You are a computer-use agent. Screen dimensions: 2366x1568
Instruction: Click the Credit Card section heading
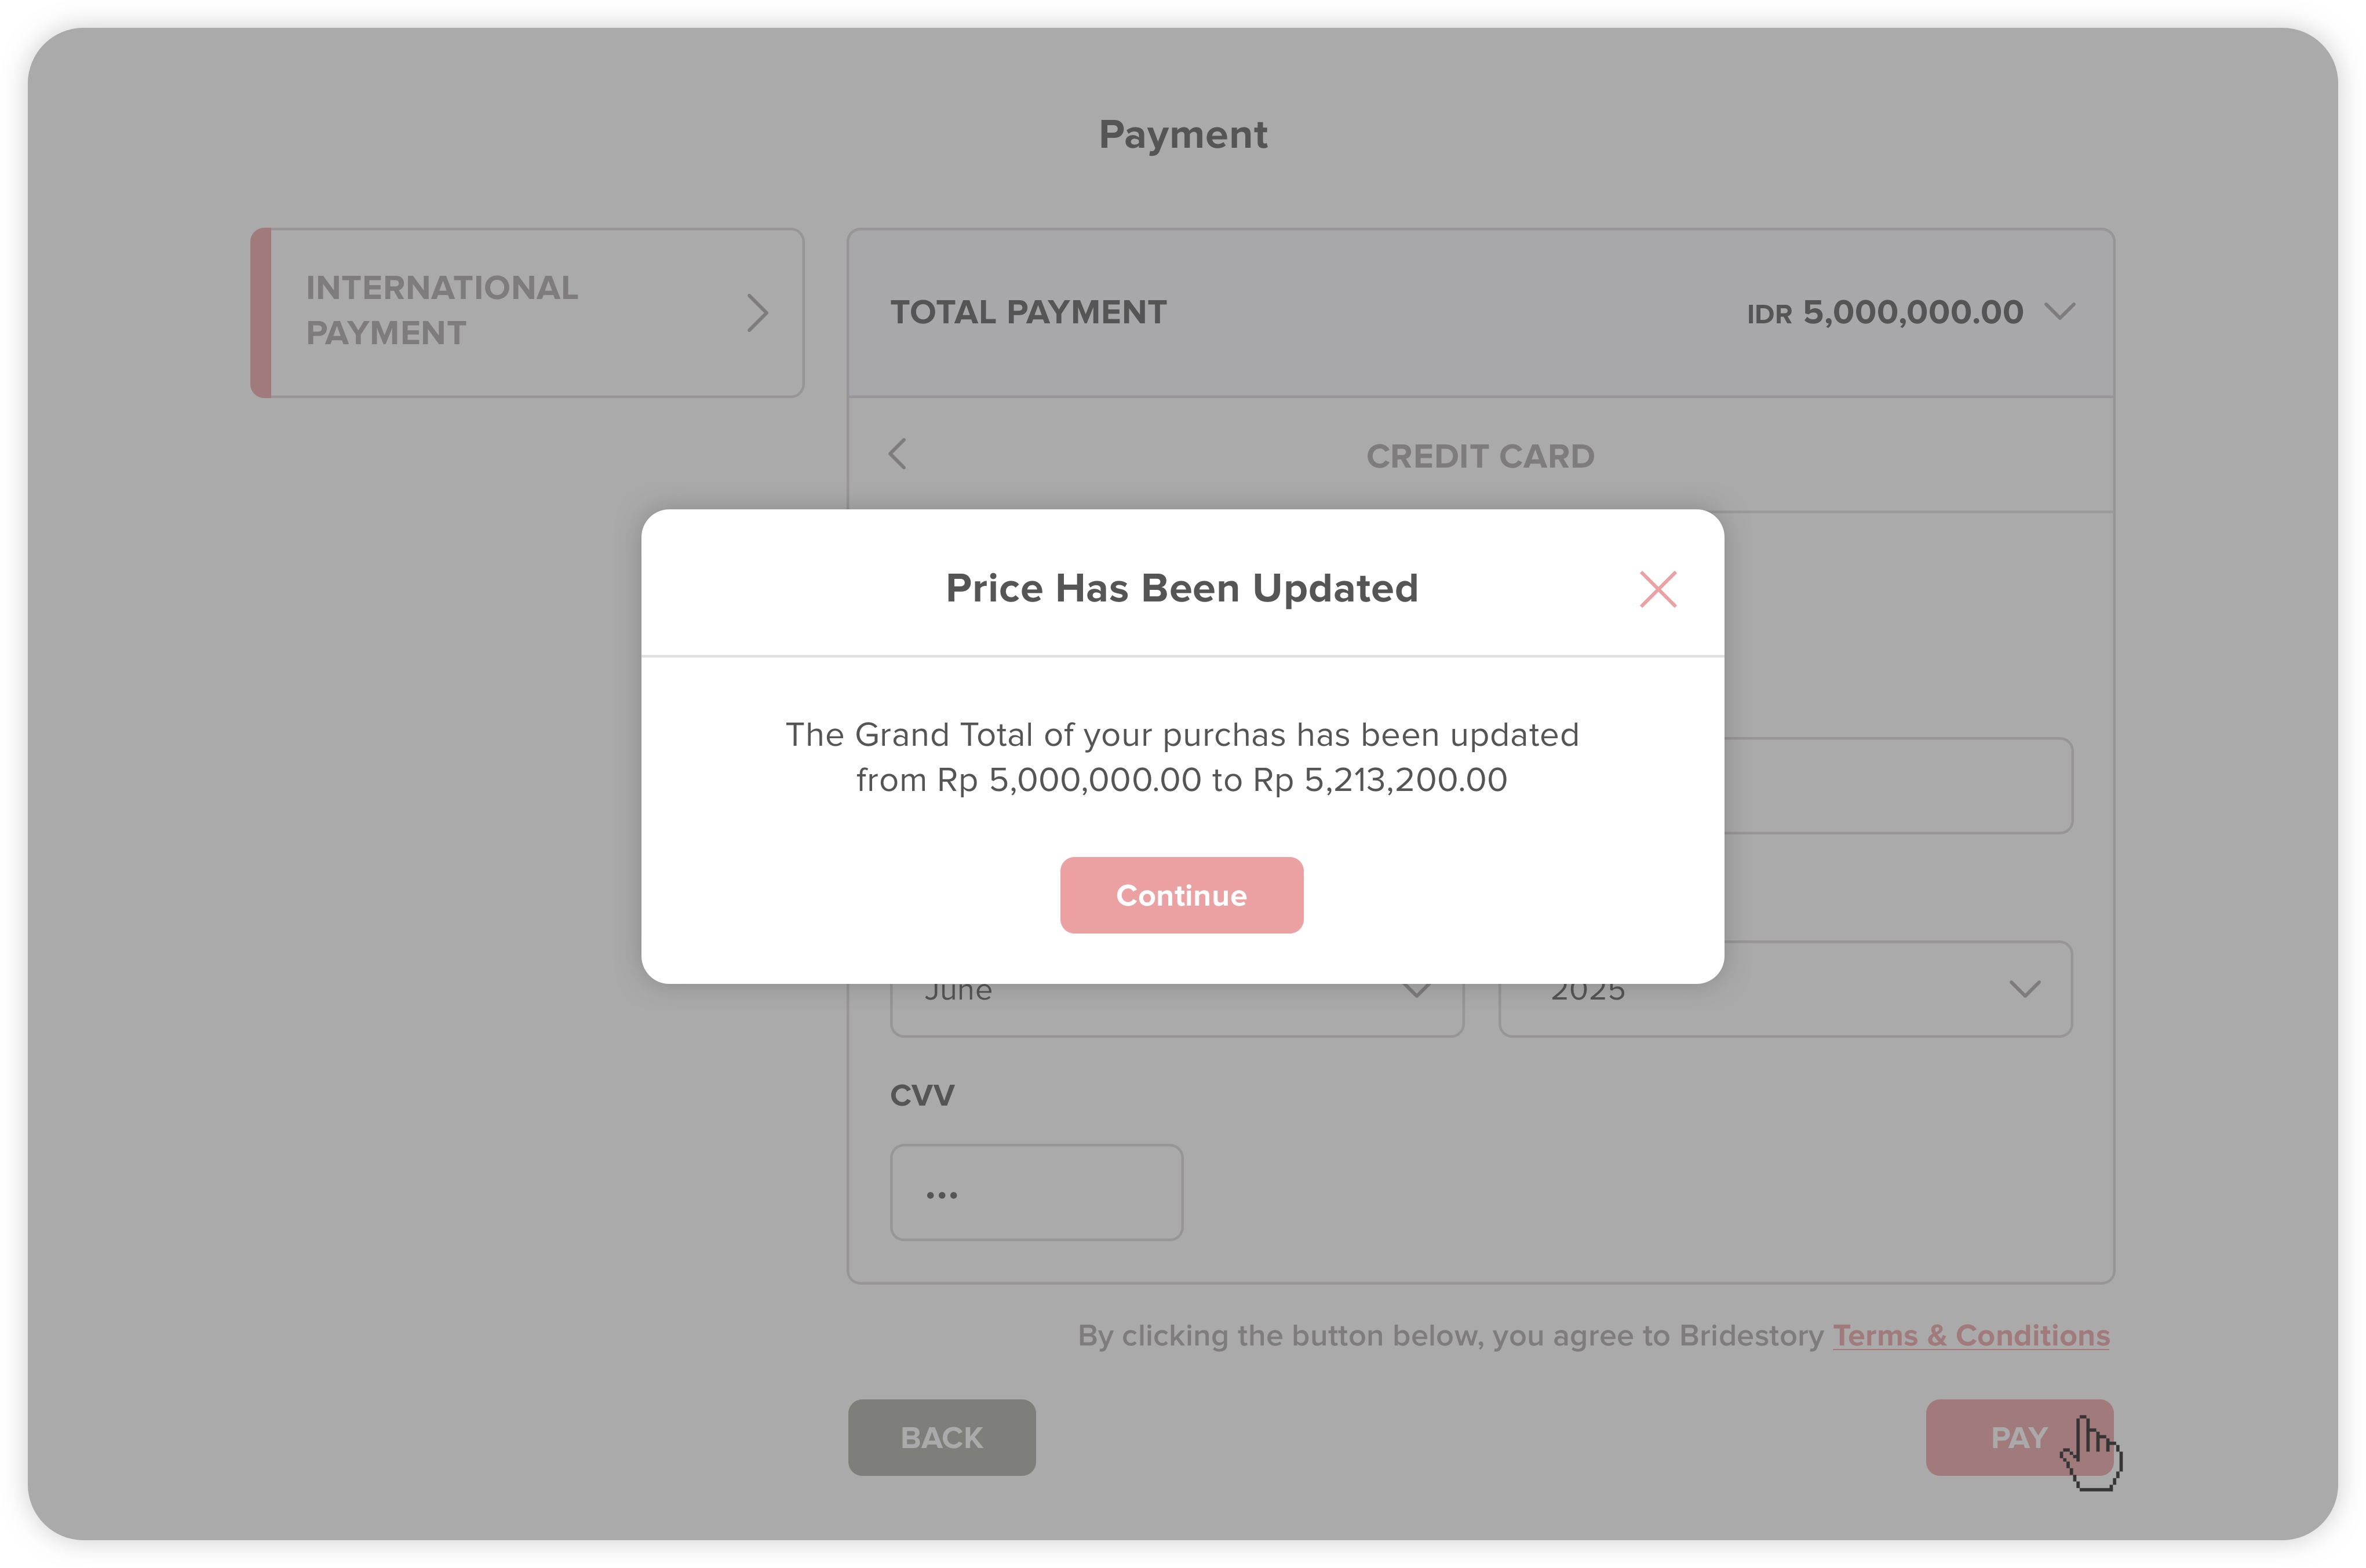[x=1480, y=456]
